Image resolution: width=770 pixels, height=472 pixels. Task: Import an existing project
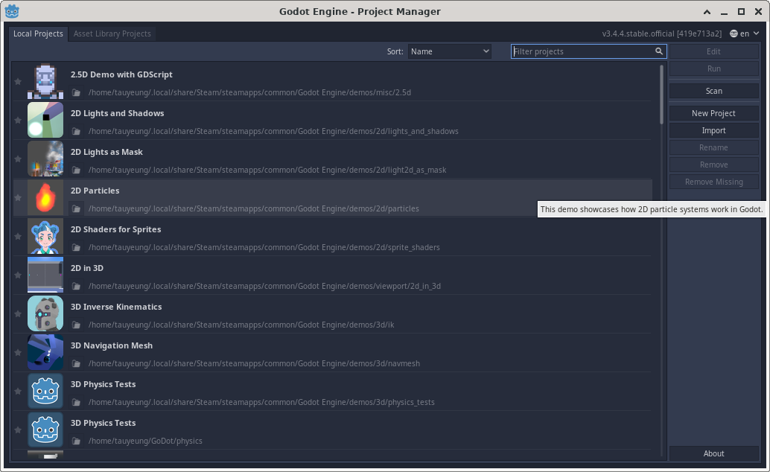(x=713, y=130)
